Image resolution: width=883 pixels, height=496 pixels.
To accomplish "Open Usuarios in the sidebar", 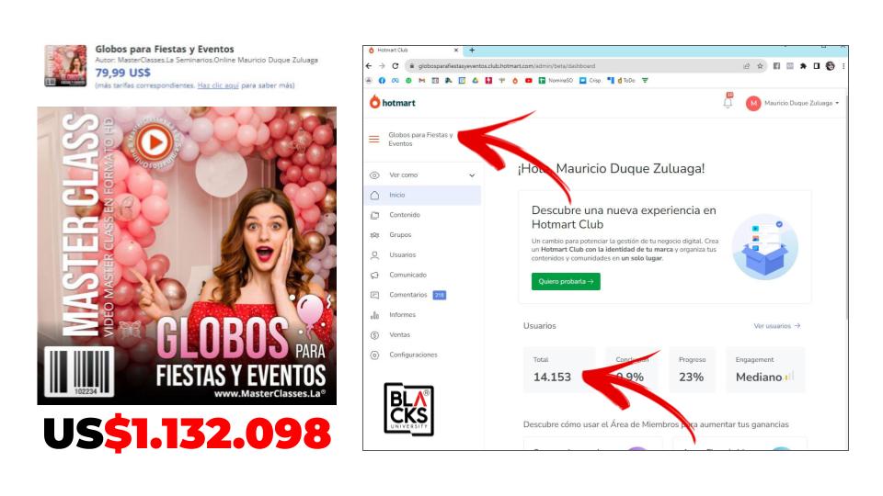I will [402, 254].
